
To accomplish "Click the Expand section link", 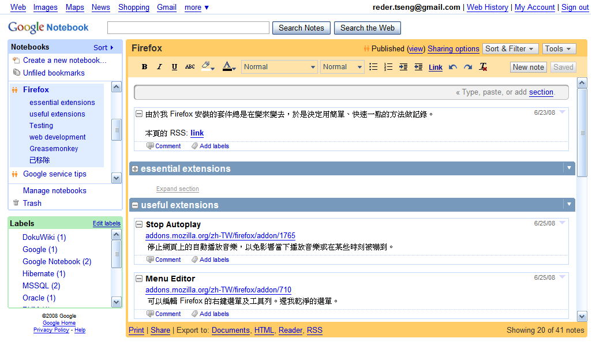I will point(178,189).
